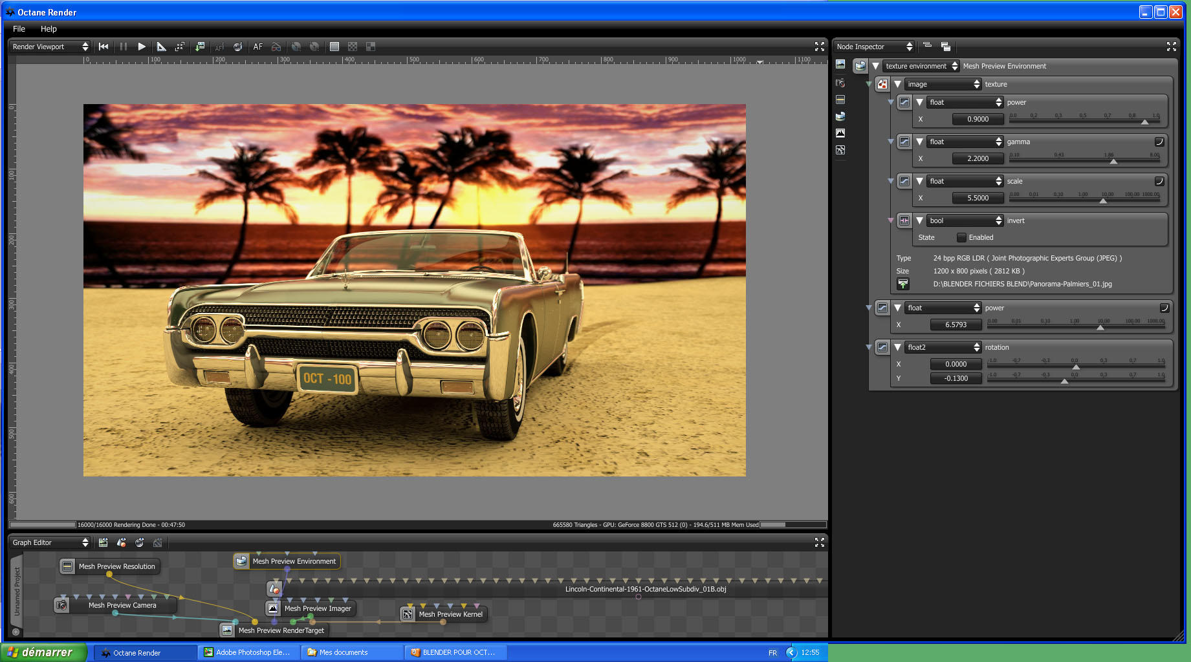
Task: Open the Node Inspector panel type dropdown
Action: tap(873, 47)
